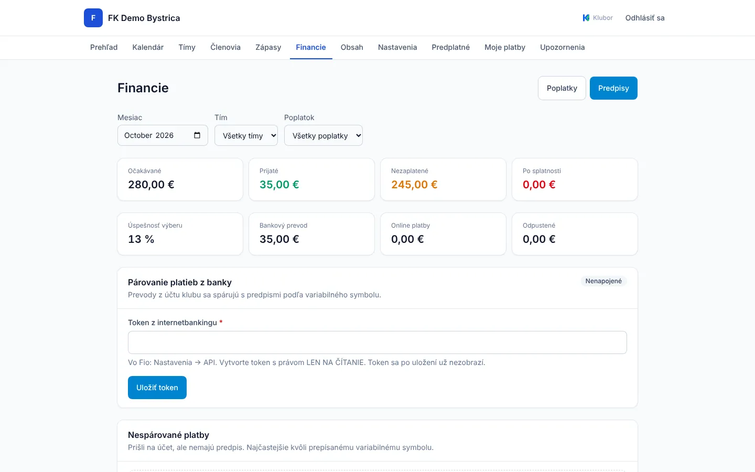
Task: Click the Uložiť token button
Action: click(x=157, y=388)
